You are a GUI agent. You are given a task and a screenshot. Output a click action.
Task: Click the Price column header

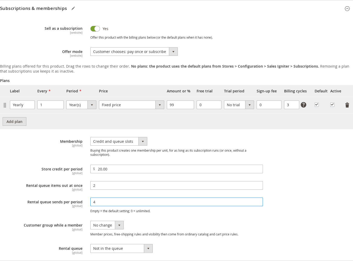[103, 91]
